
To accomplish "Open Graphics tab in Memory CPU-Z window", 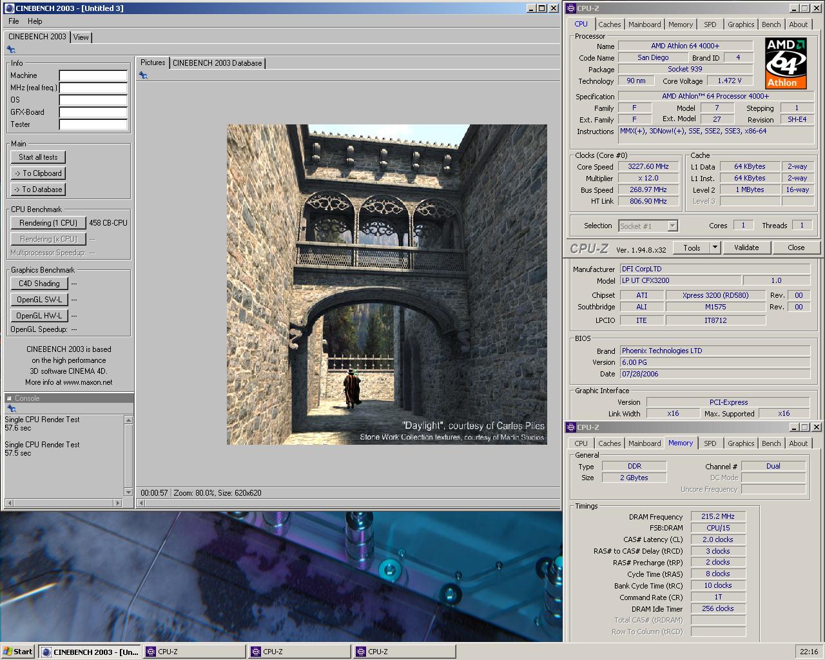I will pyautogui.click(x=741, y=443).
